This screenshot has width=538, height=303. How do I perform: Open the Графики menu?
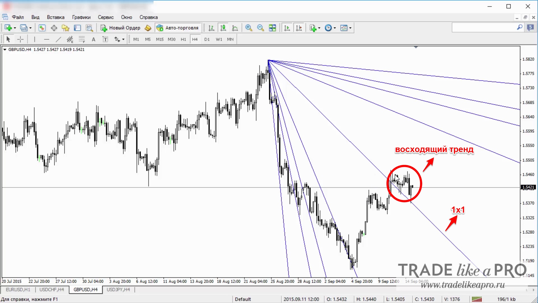coord(81,17)
